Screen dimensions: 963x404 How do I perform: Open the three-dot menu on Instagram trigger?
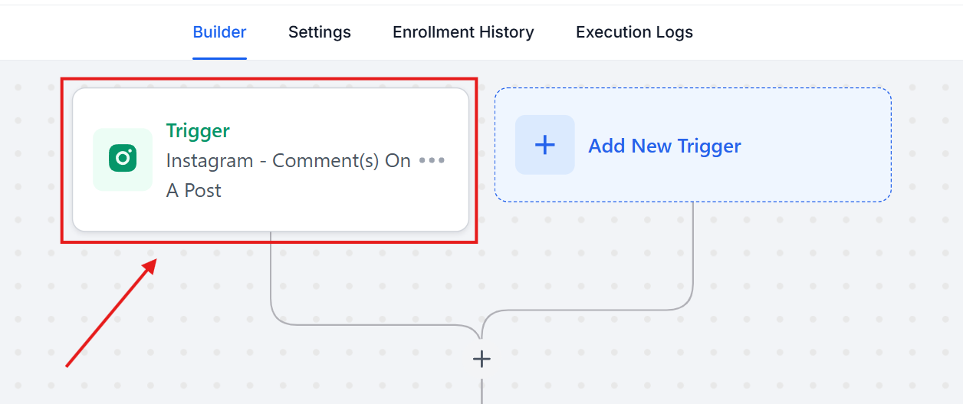(x=432, y=161)
